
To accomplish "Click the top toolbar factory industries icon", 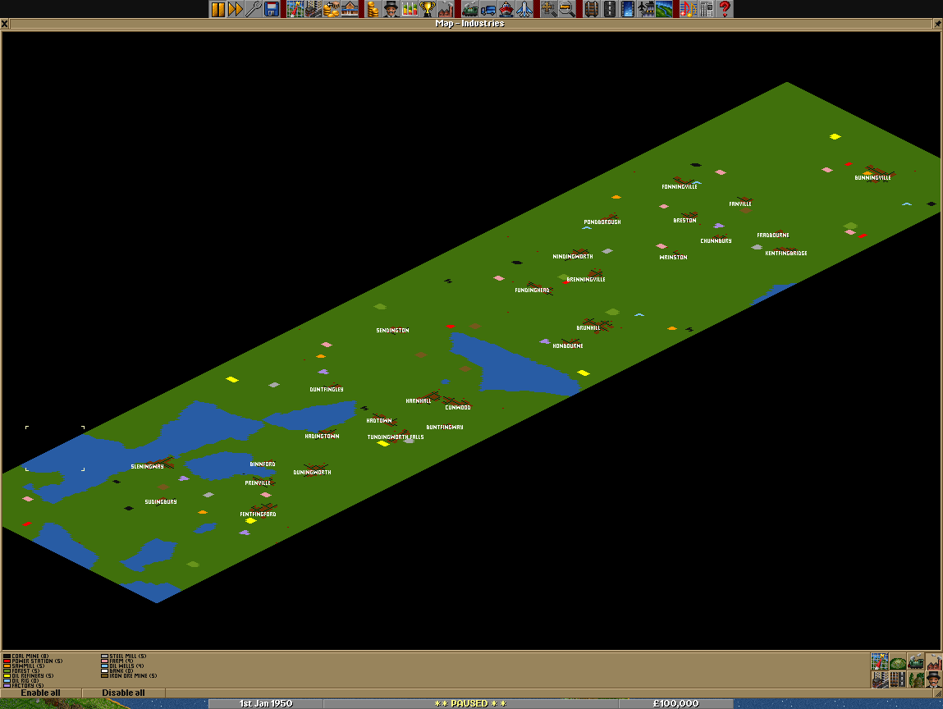I will [446, 9].
